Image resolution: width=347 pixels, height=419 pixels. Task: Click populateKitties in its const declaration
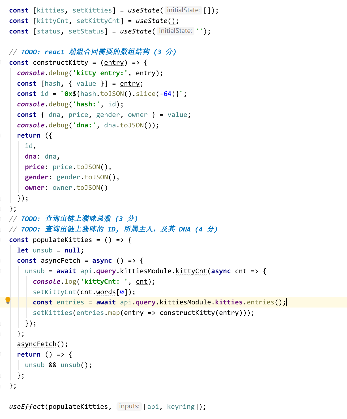[63, 240]
